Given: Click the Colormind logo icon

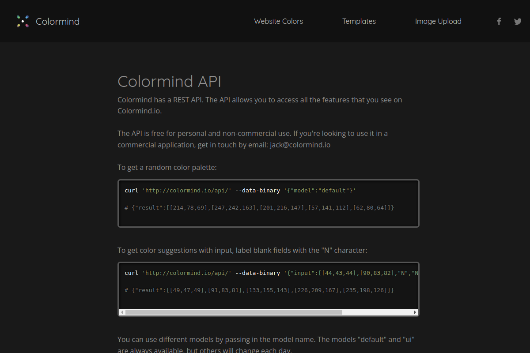Looking at the screenshot, I should click(x=23, y=21).
